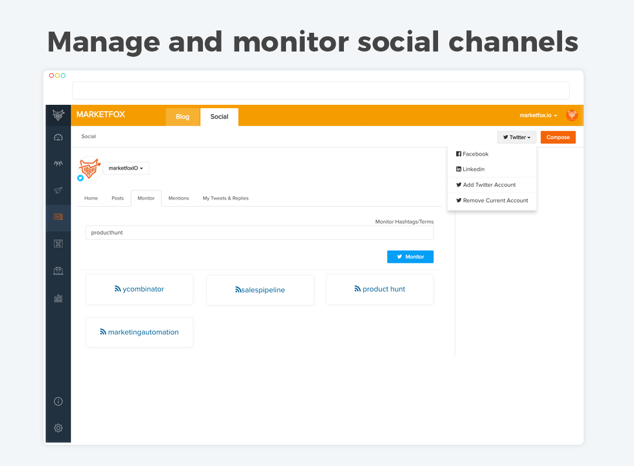Click the orange Compose button
This screenshot has width=634, height=466.
click(x=558, y=137)
